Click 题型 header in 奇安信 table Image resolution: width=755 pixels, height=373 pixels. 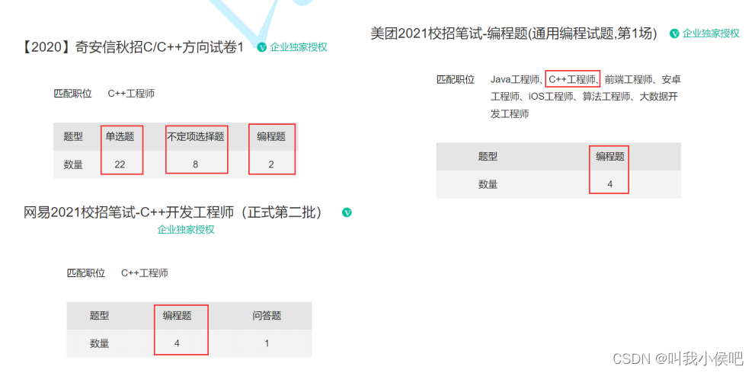[73, 137]
